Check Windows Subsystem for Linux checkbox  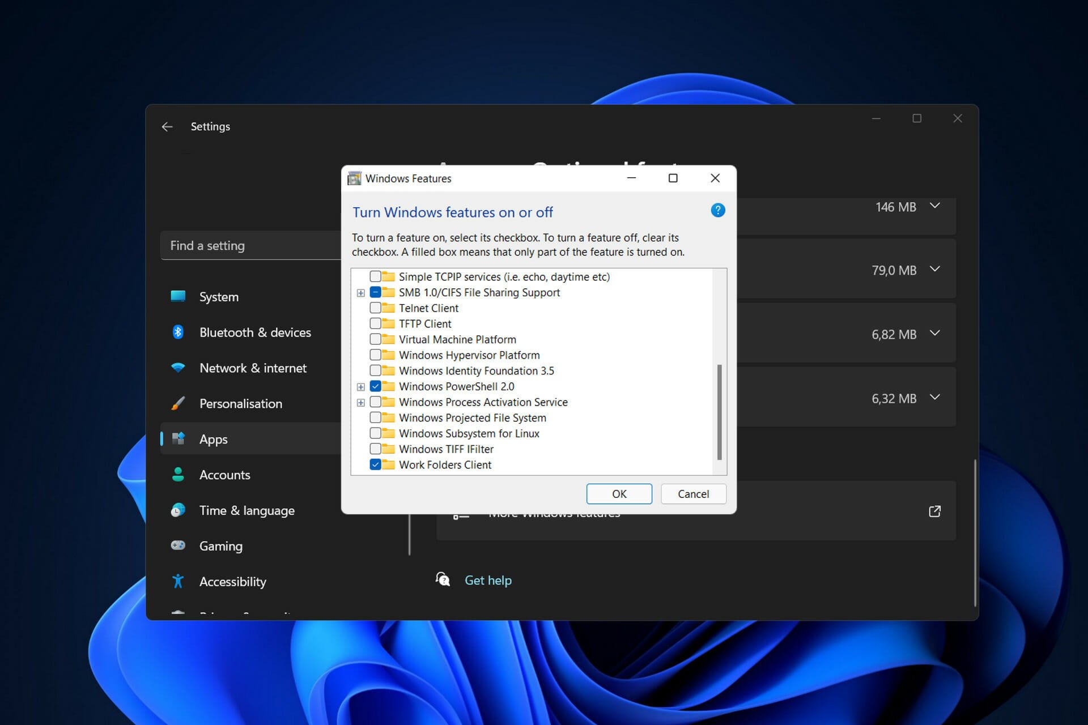tap(375, 433)
